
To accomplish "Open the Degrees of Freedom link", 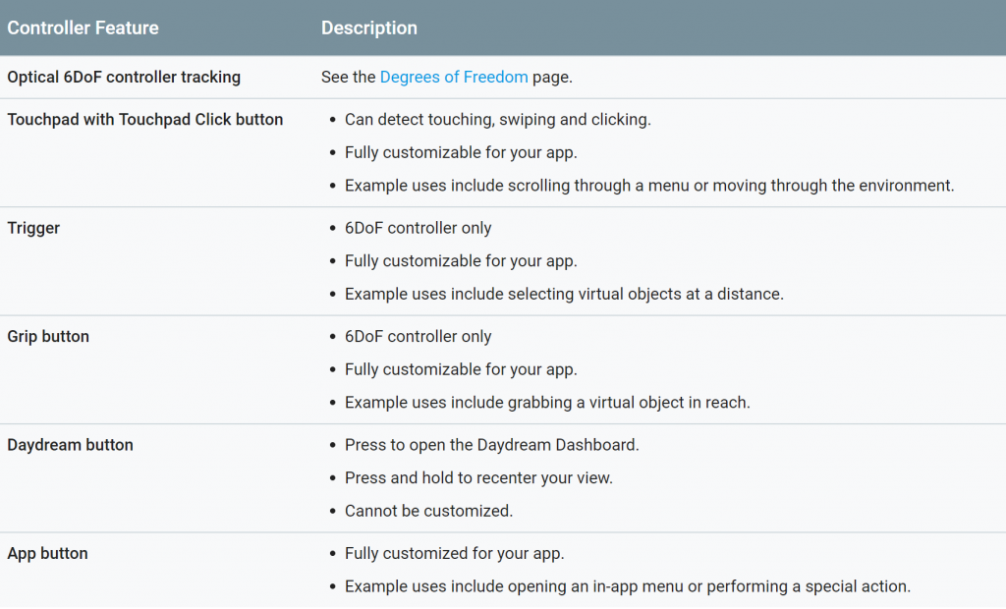I will (454, 77).
